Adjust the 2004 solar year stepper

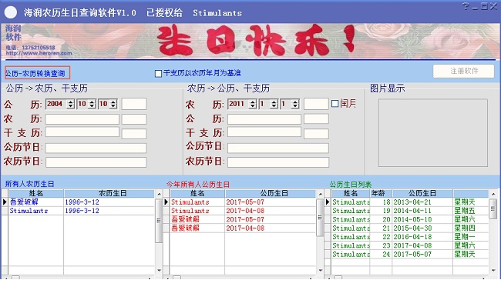pos(71,104)
